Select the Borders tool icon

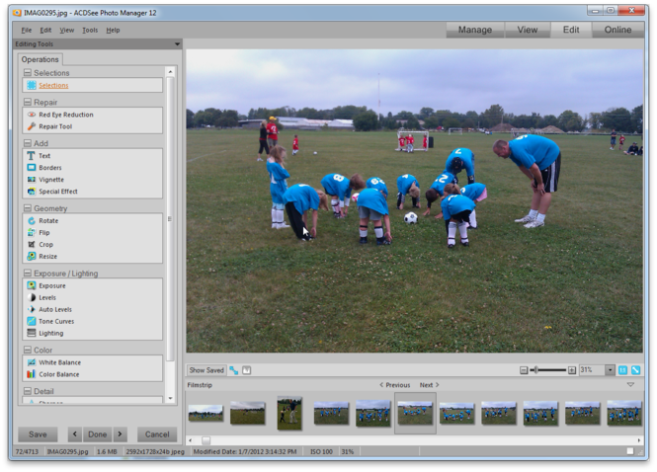point(32,168)
